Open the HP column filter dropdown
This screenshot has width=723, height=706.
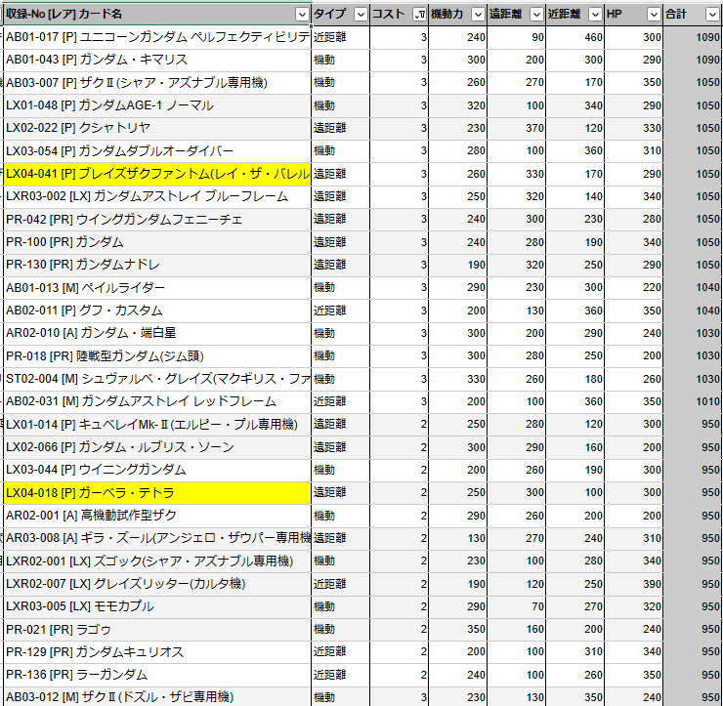[654, 15]
